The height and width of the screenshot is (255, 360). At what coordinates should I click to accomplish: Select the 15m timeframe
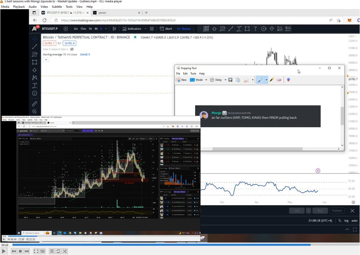(83, 29)
